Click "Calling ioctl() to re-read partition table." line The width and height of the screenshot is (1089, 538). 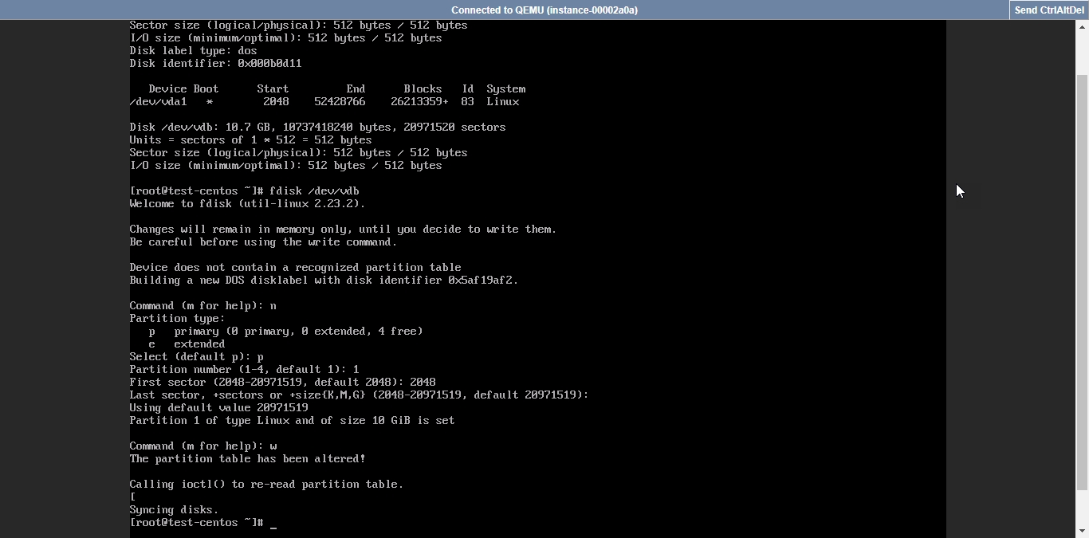click(266, 485)
